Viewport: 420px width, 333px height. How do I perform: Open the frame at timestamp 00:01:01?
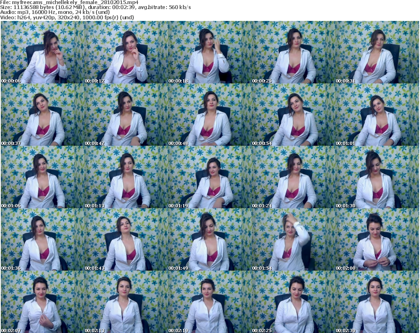tap(377, 115)
